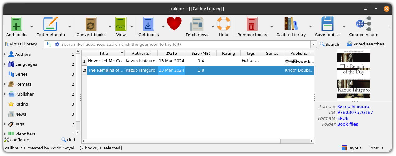Click the Get books icon
Screen dimensions: 396x156
[148, 24]
